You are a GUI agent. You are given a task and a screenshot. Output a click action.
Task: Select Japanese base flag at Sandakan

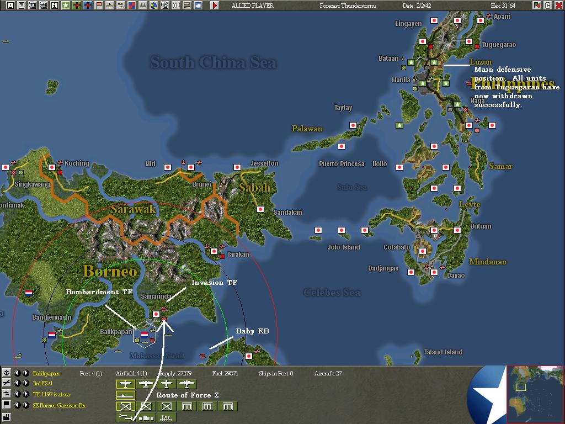point(260,209)
